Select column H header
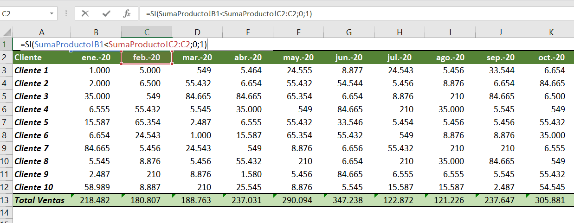This screenshot has width=574, height=223. [399, 32]
